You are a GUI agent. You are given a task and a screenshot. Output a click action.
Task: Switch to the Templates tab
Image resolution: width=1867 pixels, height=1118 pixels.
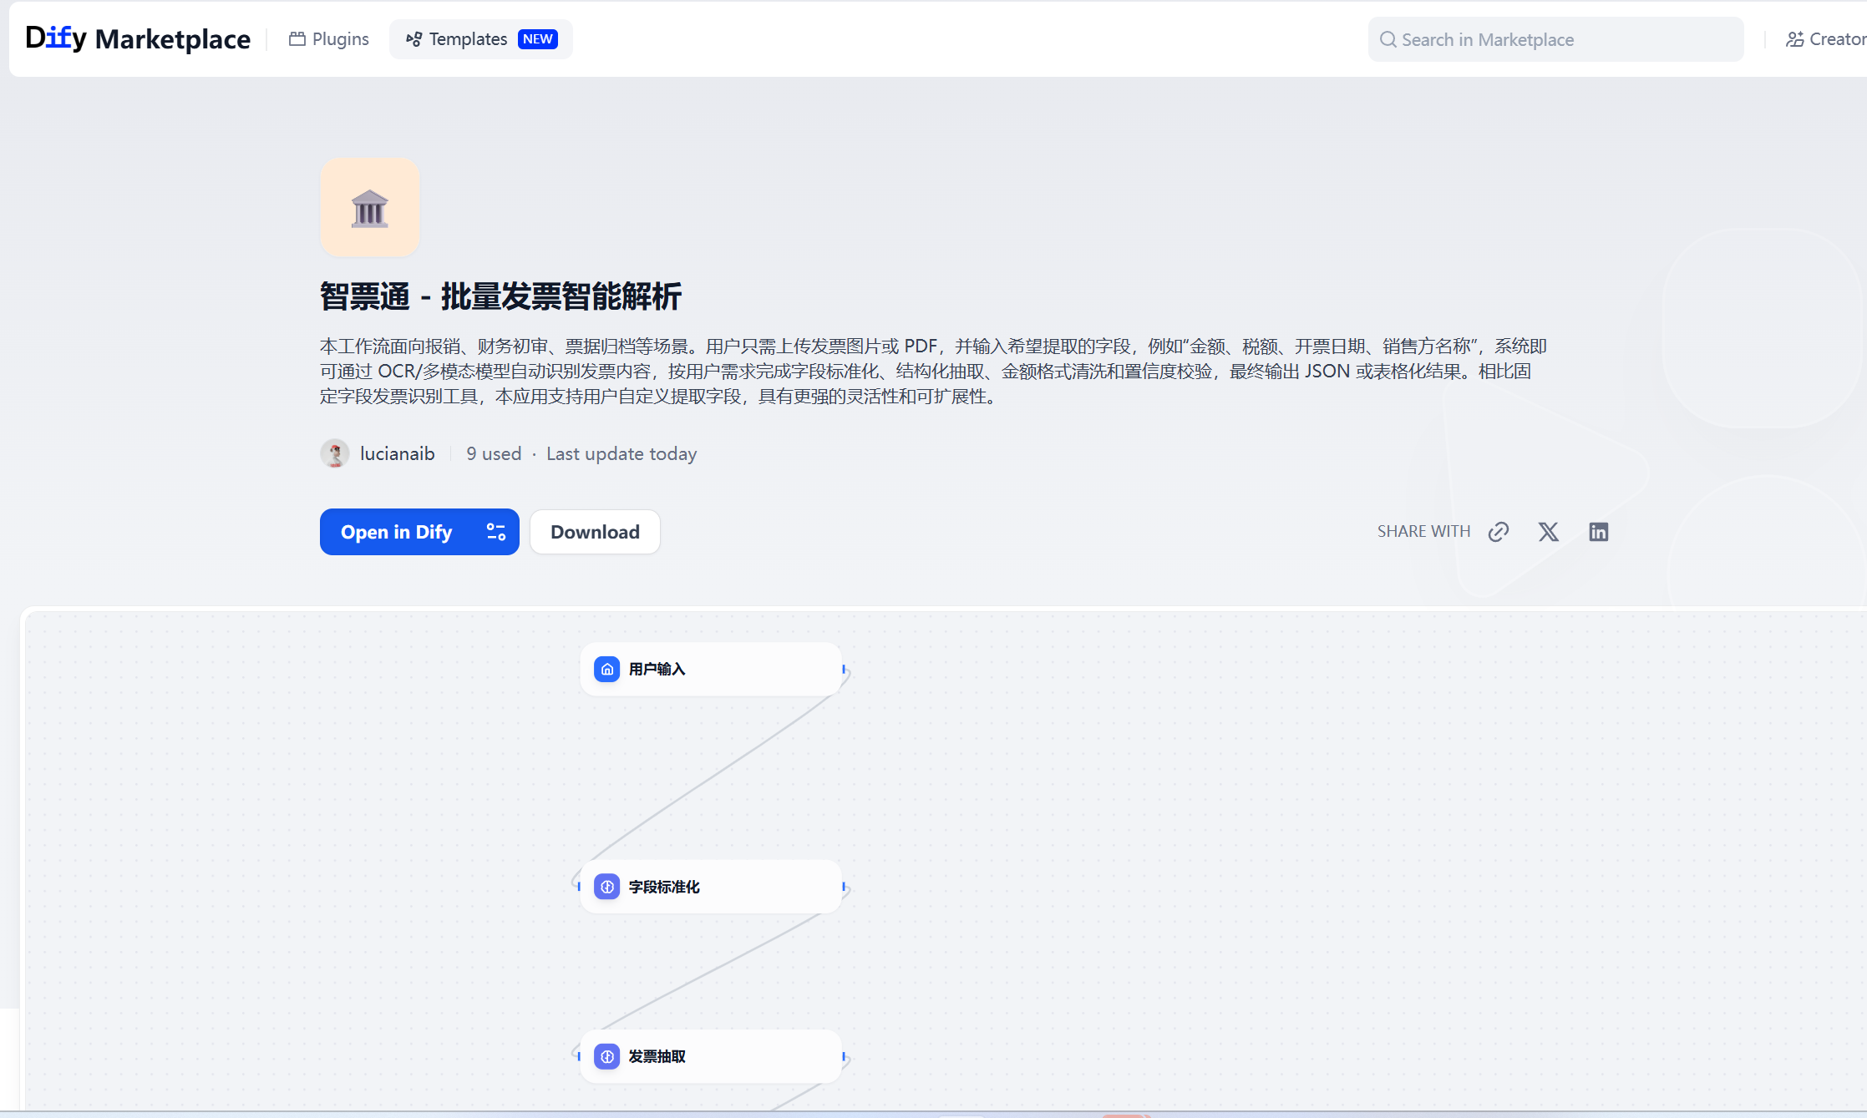(x=480, y=39)
